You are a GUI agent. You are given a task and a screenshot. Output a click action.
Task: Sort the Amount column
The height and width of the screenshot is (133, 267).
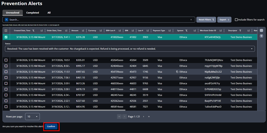click(x=83, y=31)
